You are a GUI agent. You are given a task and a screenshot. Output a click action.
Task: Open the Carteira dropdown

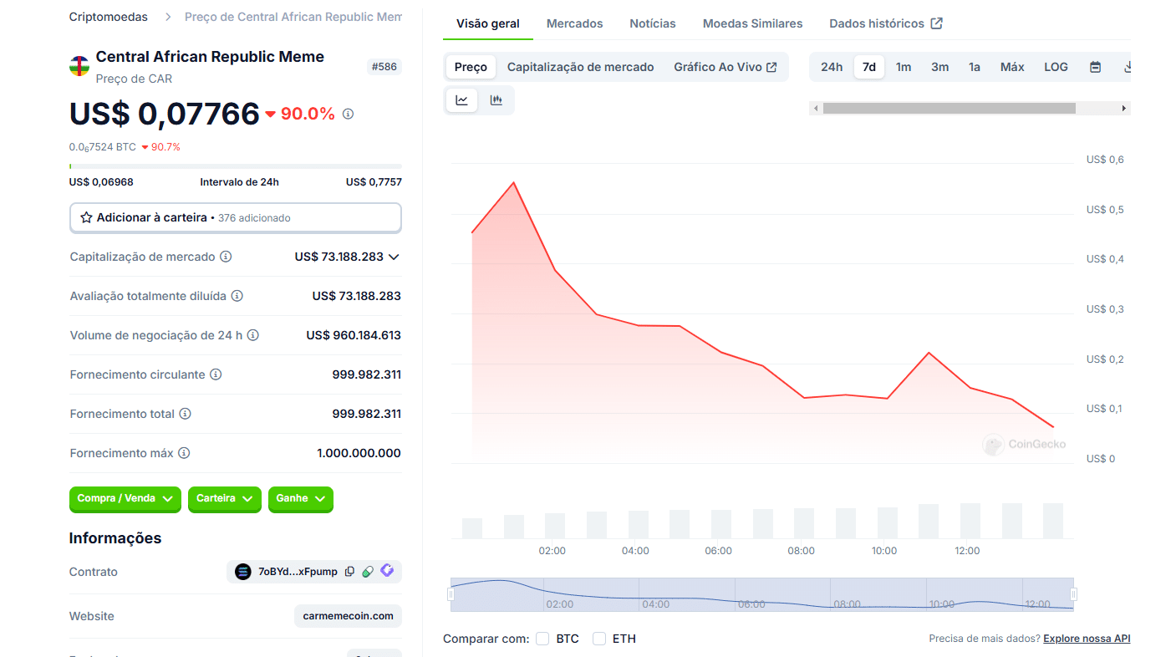pos(225,498)
